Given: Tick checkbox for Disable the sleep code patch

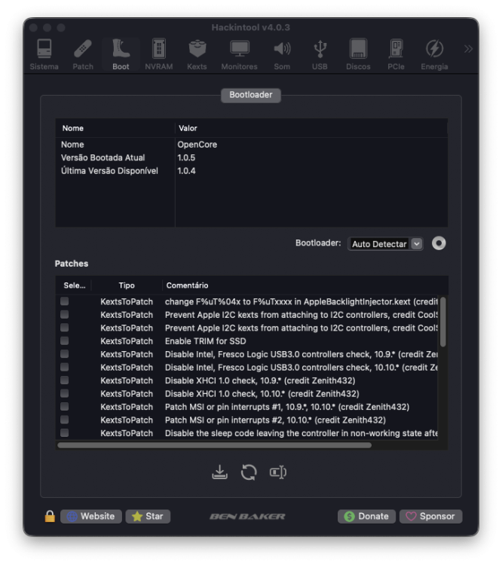Looking at the screenshot, I should point(65,432).
